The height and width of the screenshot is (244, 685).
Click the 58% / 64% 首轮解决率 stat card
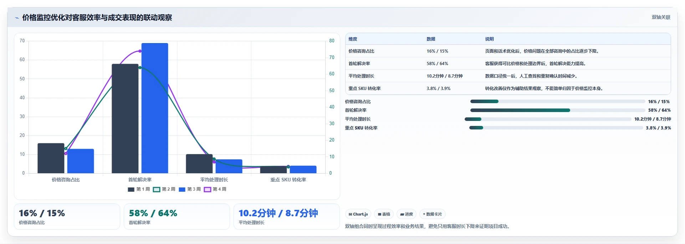click(177, 217)
